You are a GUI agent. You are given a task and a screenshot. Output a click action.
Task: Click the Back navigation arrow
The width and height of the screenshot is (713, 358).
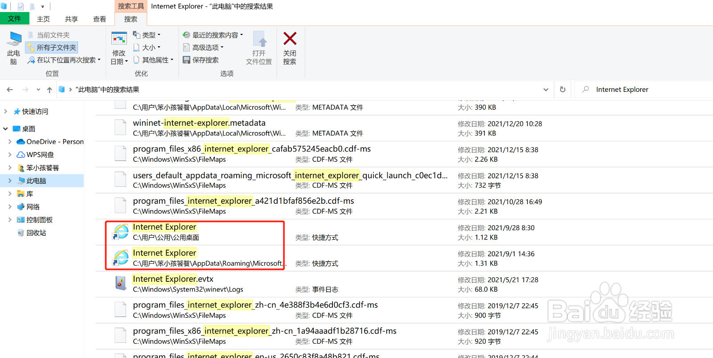[10, 90]
